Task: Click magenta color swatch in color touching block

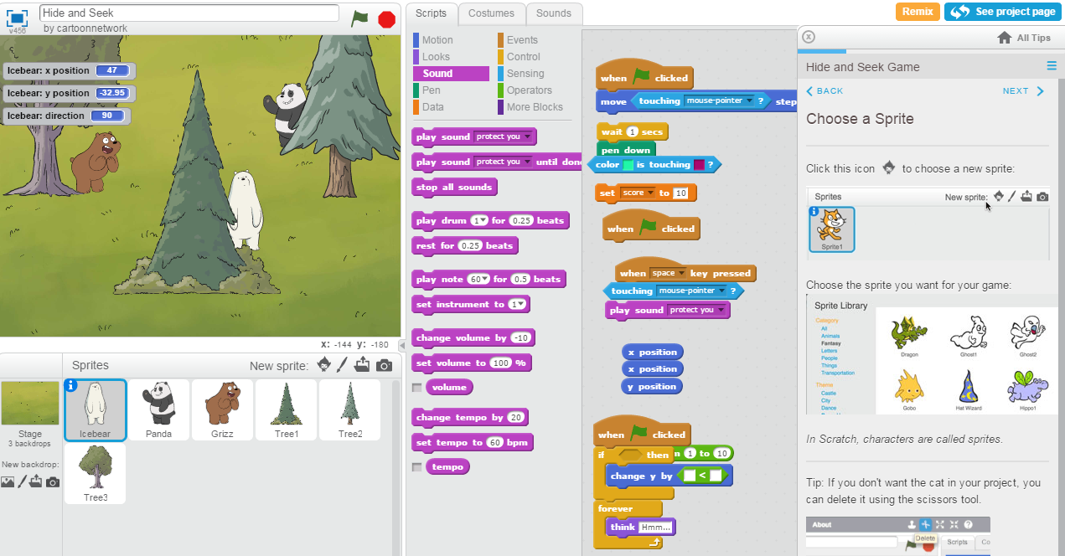Action: (x=699, y=165)
